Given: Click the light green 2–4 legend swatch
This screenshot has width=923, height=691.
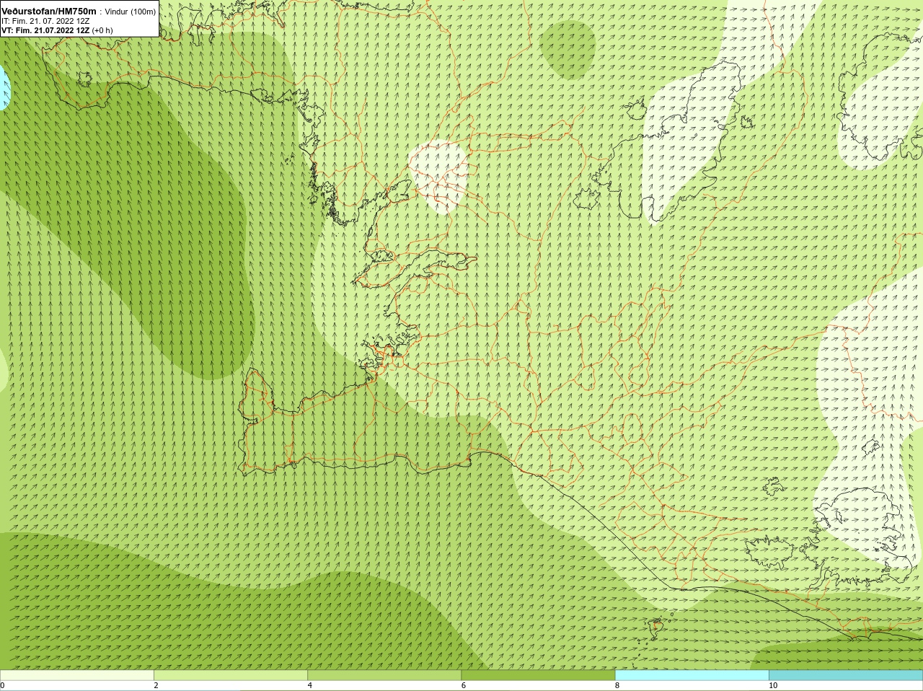Looking at the screenshot, I should tap(230, 675).
